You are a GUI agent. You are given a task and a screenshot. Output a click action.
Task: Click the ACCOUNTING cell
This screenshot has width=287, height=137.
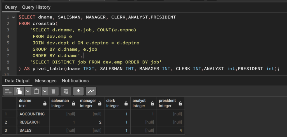(33, 114)
